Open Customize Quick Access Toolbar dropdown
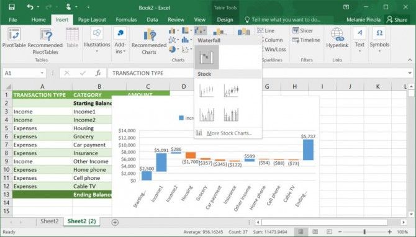The image size is (416, 237). 88,7
